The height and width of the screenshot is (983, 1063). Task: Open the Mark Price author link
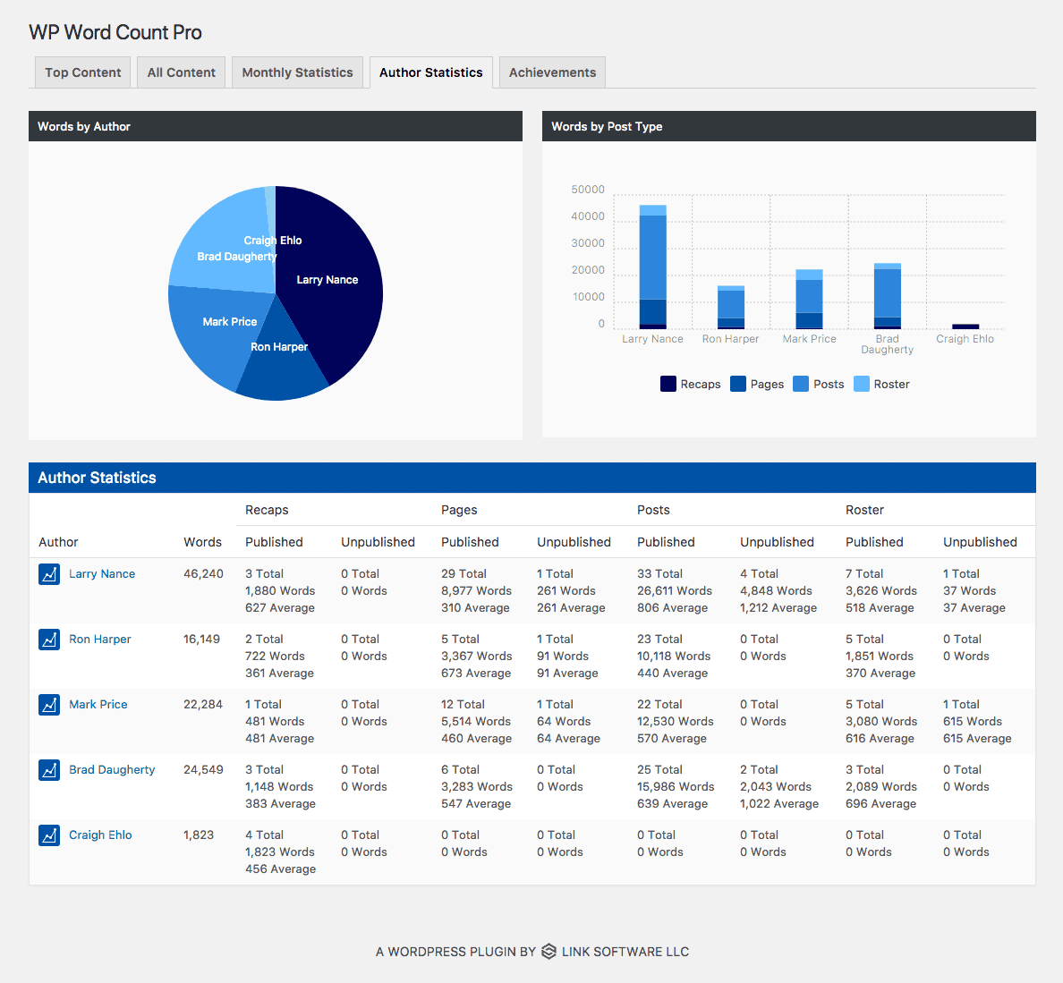tap(98, 705)
